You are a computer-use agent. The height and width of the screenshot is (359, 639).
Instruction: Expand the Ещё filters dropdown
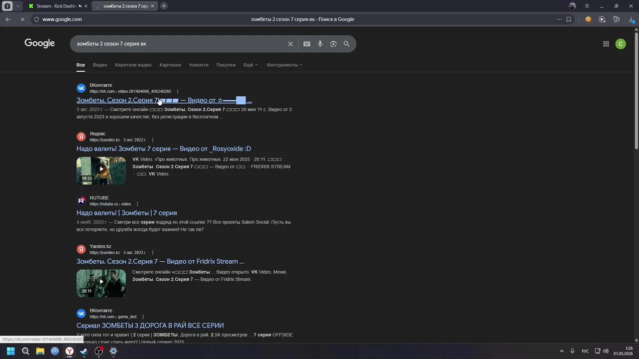pyautogui.click(x=251, y=65)
